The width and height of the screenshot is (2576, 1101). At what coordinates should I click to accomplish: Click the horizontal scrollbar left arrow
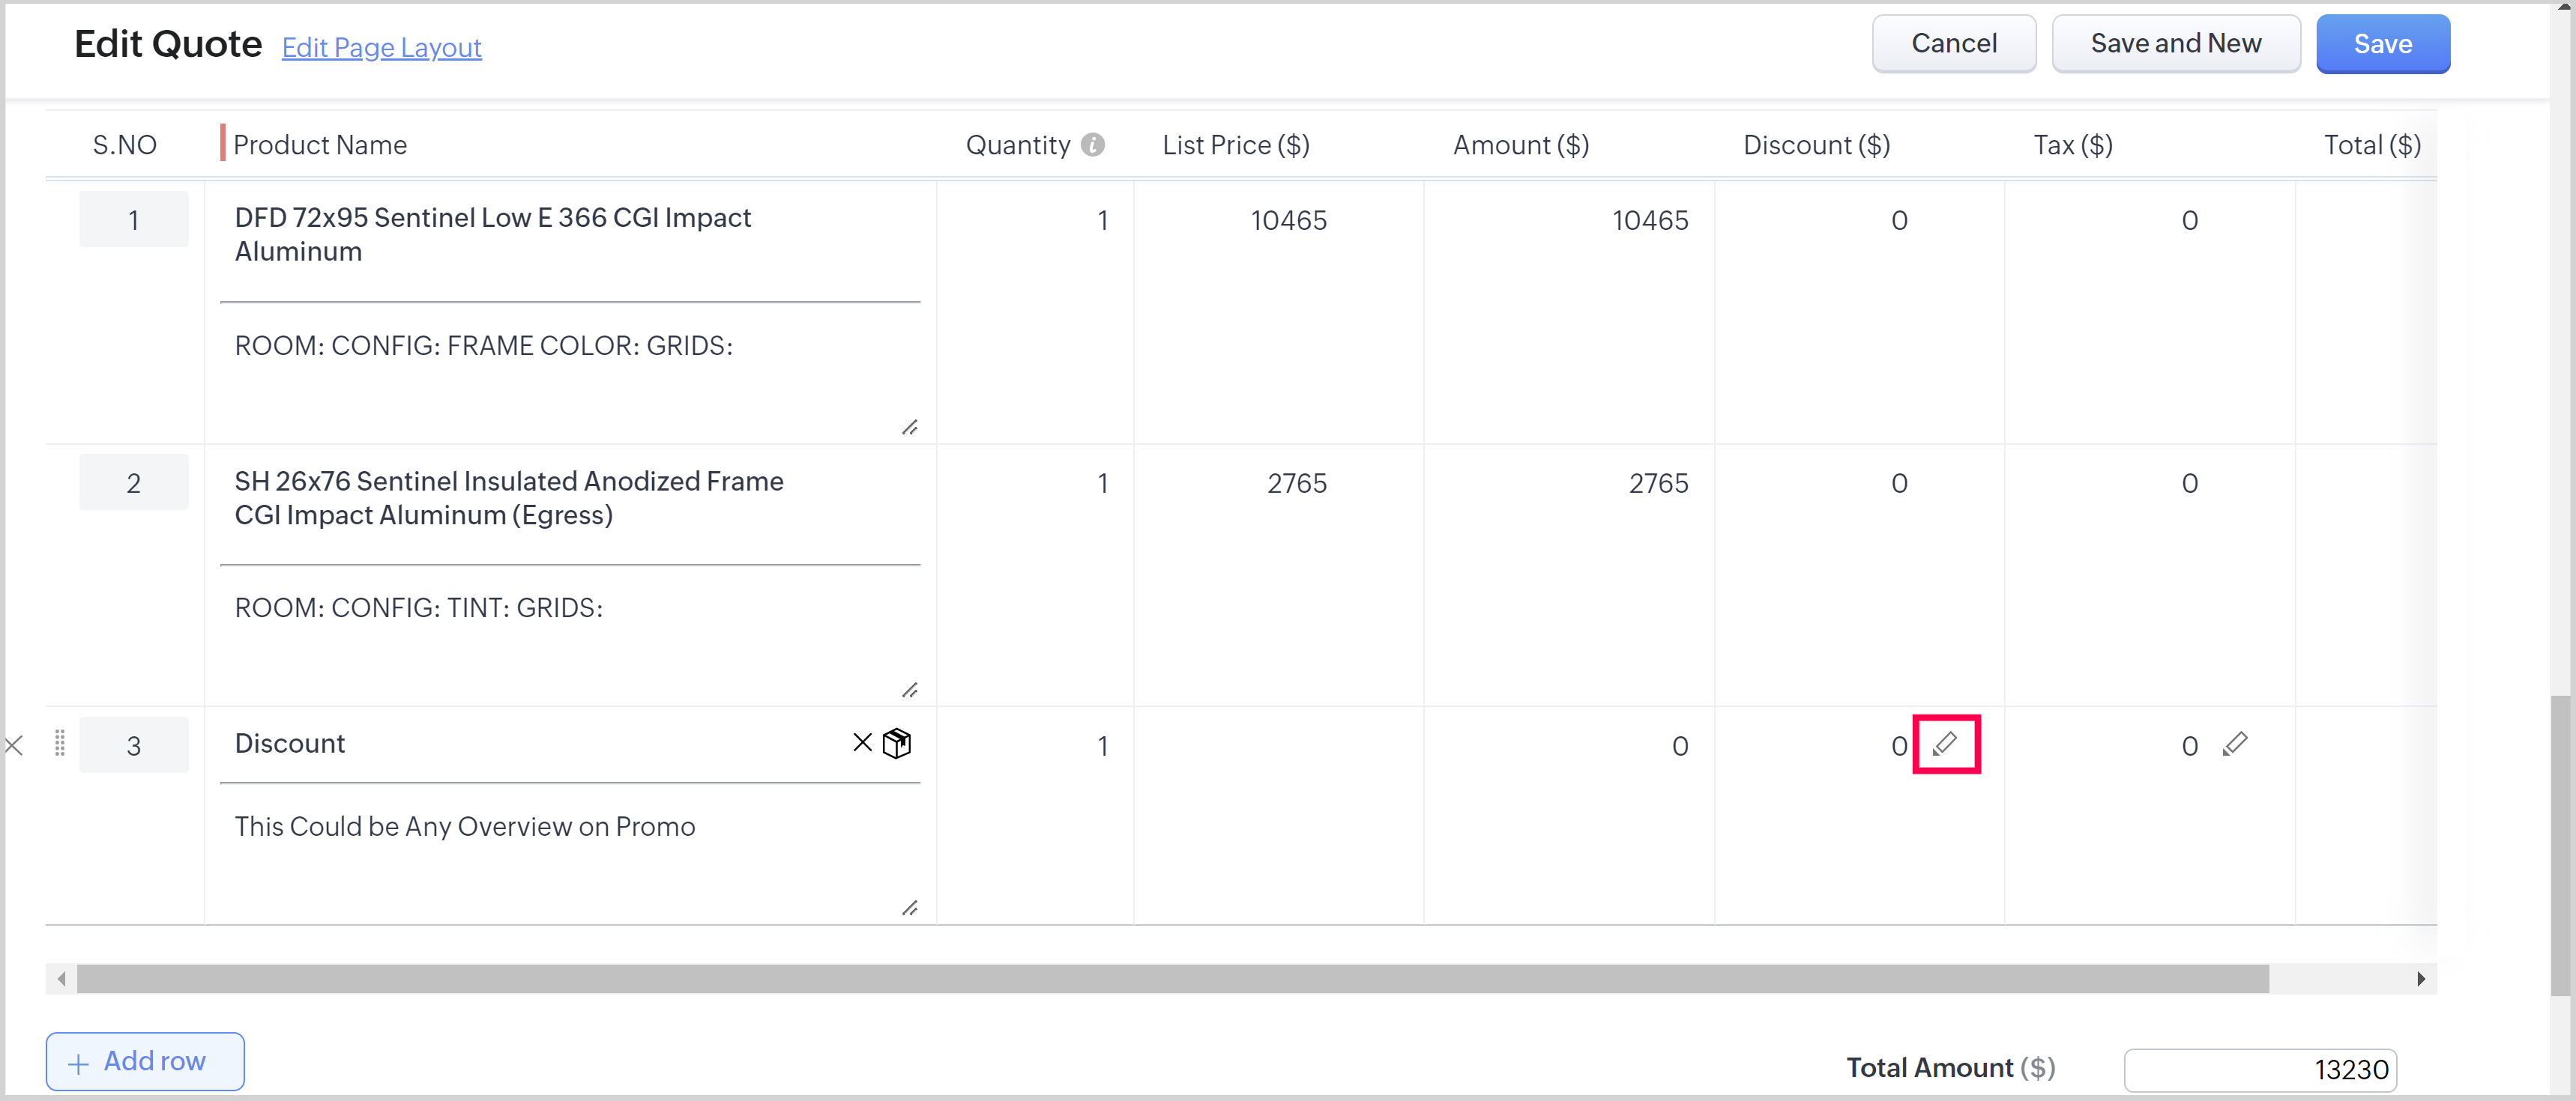[x=62, y=979]
